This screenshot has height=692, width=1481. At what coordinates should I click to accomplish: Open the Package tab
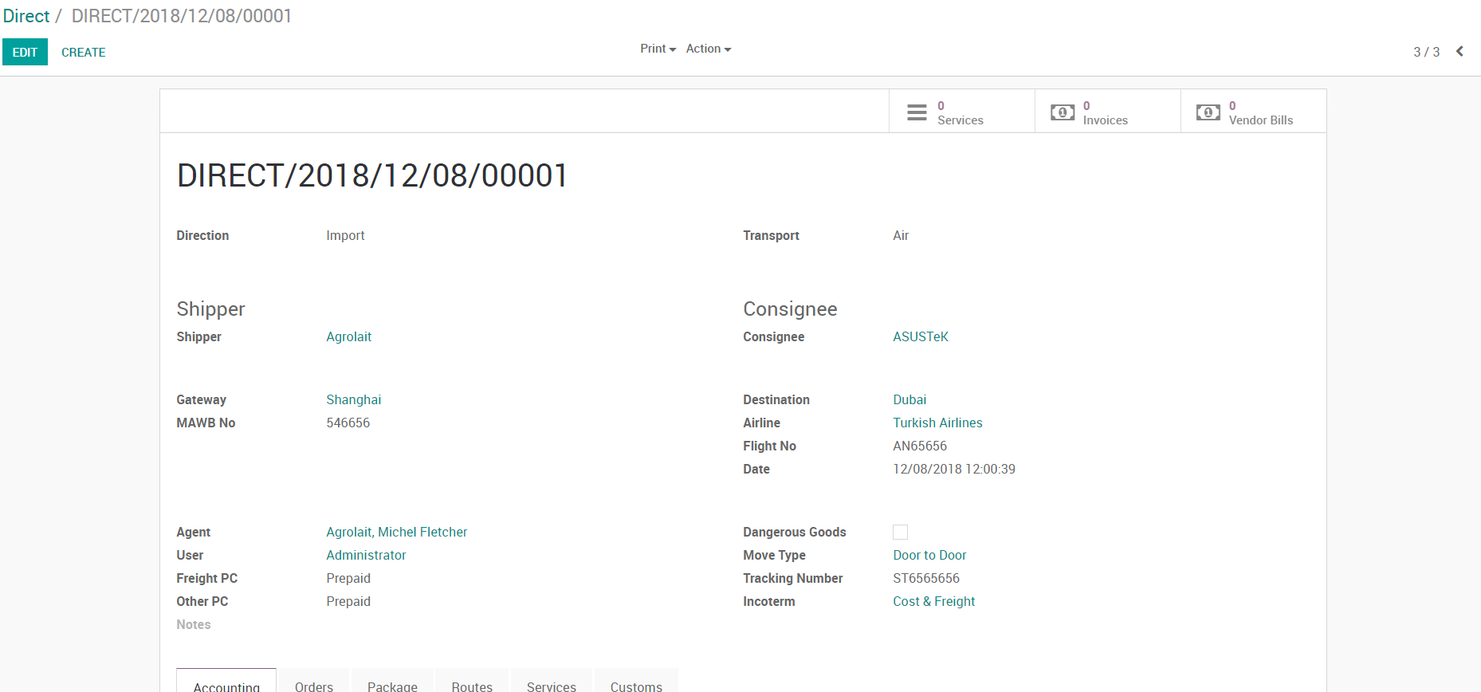[x=392, y=686]
